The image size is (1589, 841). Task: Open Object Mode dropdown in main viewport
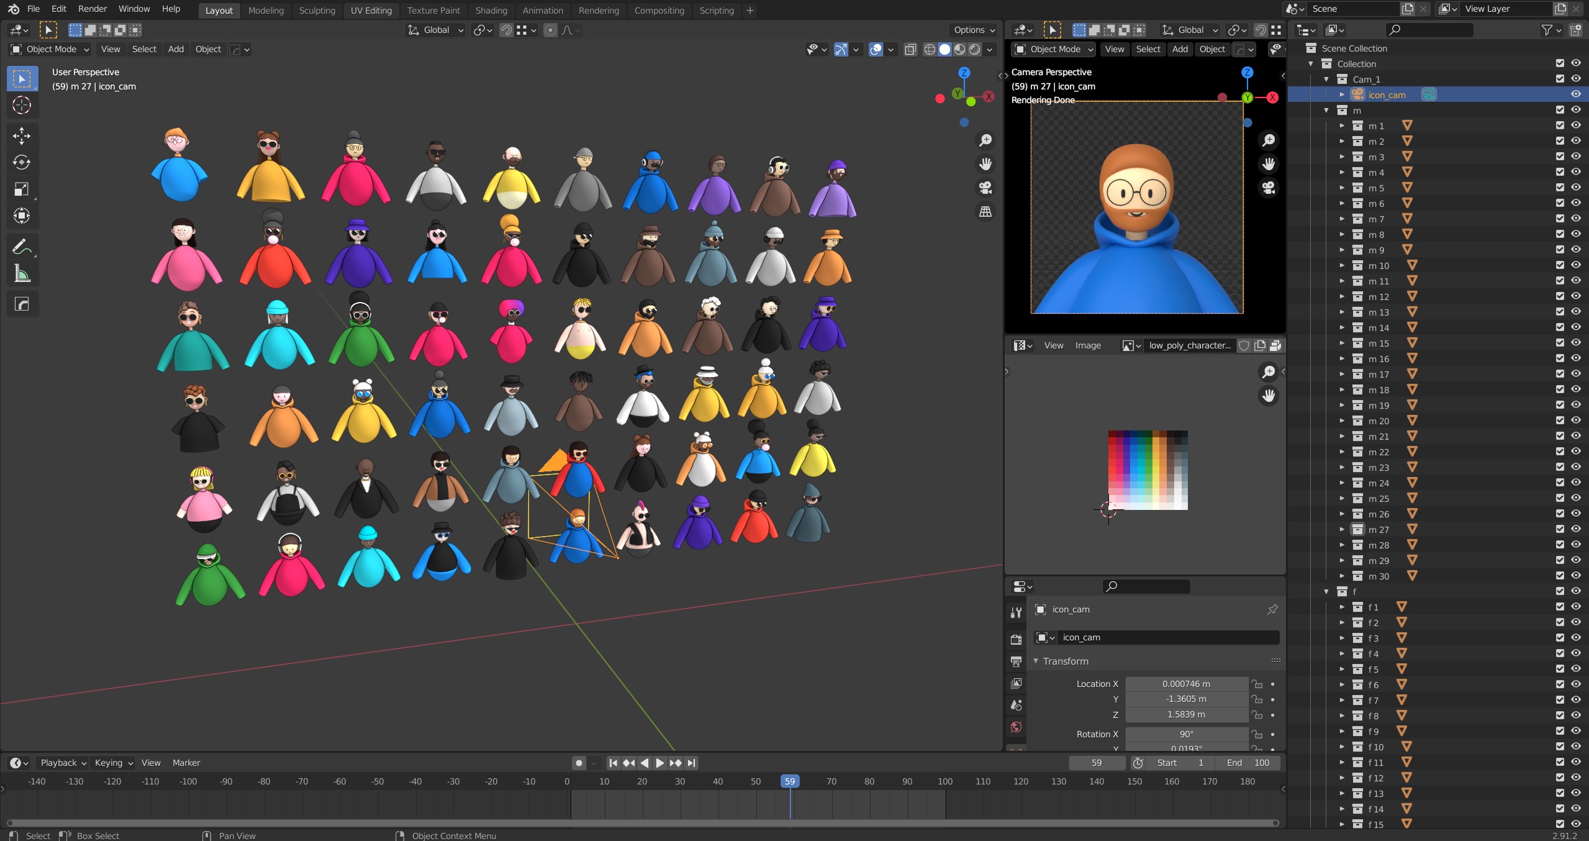tap(50, 49)
